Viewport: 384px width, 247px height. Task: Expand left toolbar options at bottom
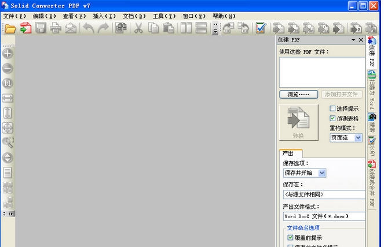8,214
